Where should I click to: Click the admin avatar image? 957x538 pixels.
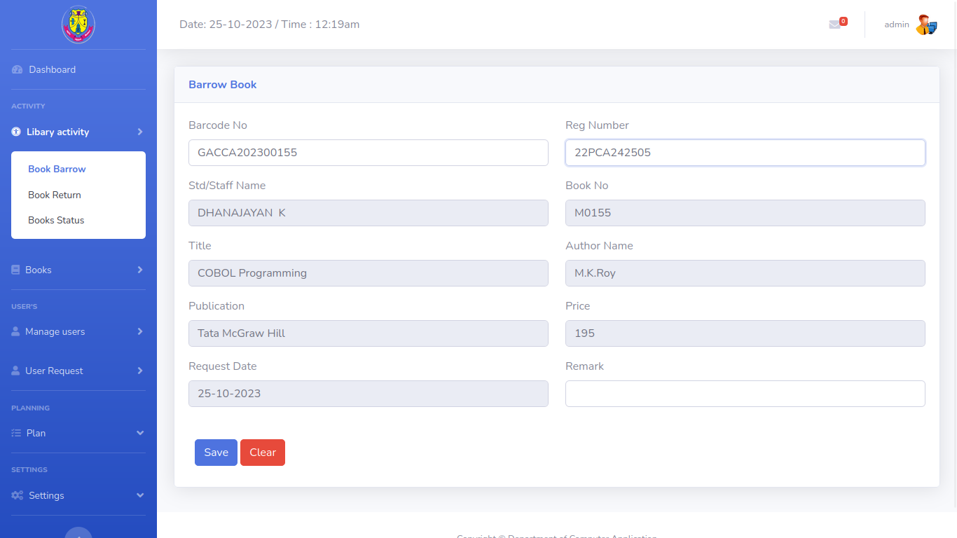[x=926, y=25]
